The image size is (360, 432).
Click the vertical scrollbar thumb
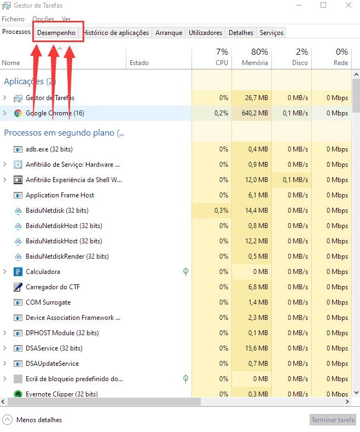pyautogui.click(x=356, y=96)
